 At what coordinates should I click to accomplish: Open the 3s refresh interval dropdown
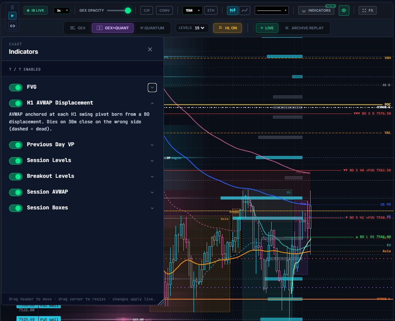62,11
